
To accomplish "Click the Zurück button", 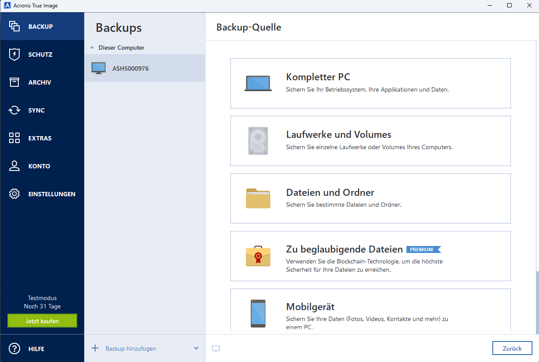I will pyautogui.click(x=512, y=348).
